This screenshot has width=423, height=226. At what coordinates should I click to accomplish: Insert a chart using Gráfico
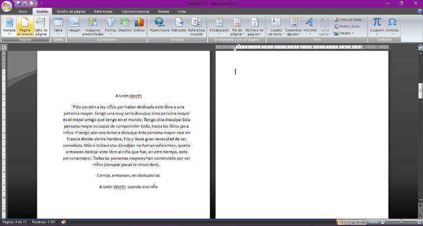click(139, 25)
